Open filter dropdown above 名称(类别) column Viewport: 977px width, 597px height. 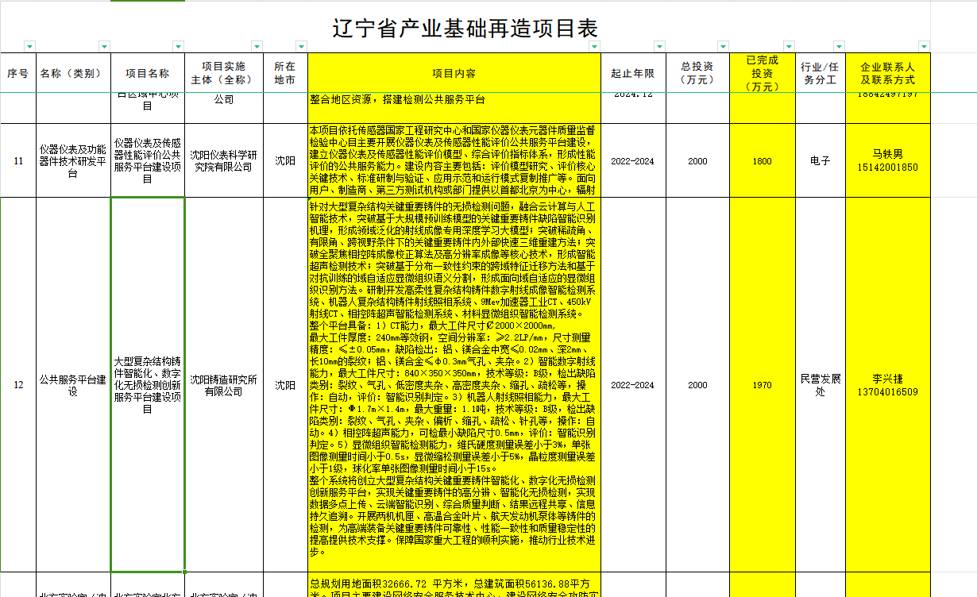pyautogui.click(x=105, y=46)
